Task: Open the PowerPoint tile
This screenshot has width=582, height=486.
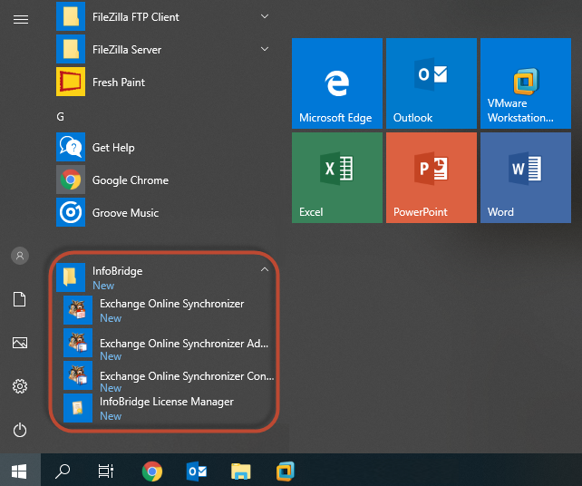Action: [432, 178]
